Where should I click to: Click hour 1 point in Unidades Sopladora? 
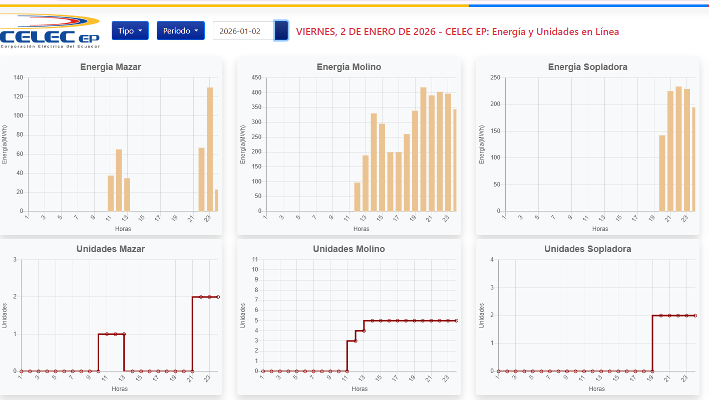499,371
